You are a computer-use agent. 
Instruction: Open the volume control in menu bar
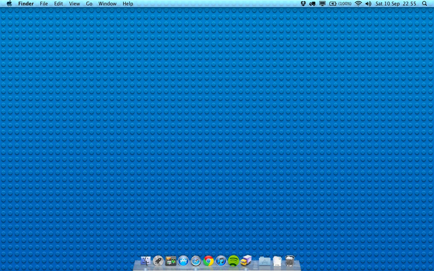[x=369, y=4]
